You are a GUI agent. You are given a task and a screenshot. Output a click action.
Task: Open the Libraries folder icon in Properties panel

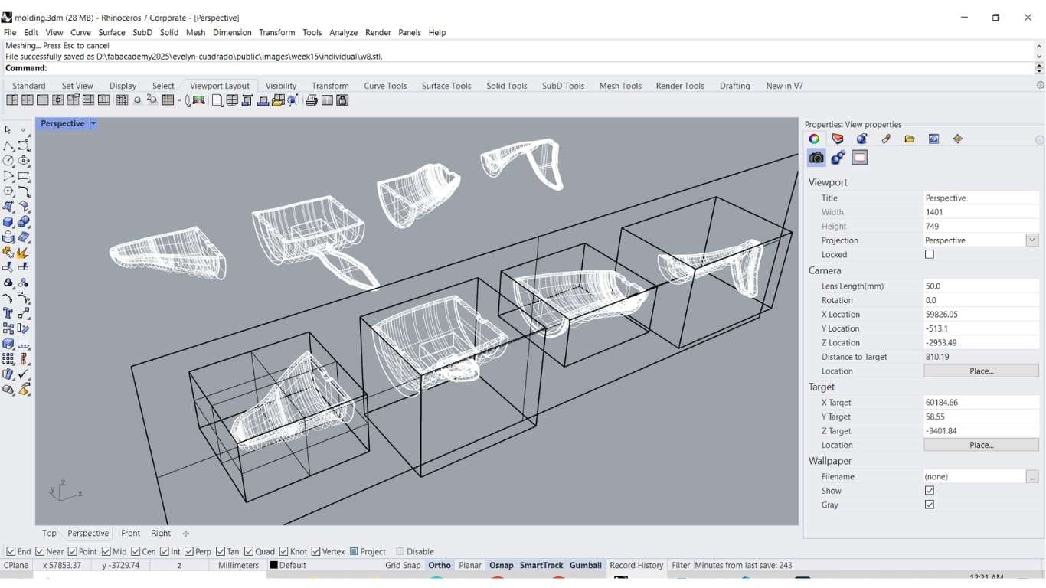pos(910,139)
